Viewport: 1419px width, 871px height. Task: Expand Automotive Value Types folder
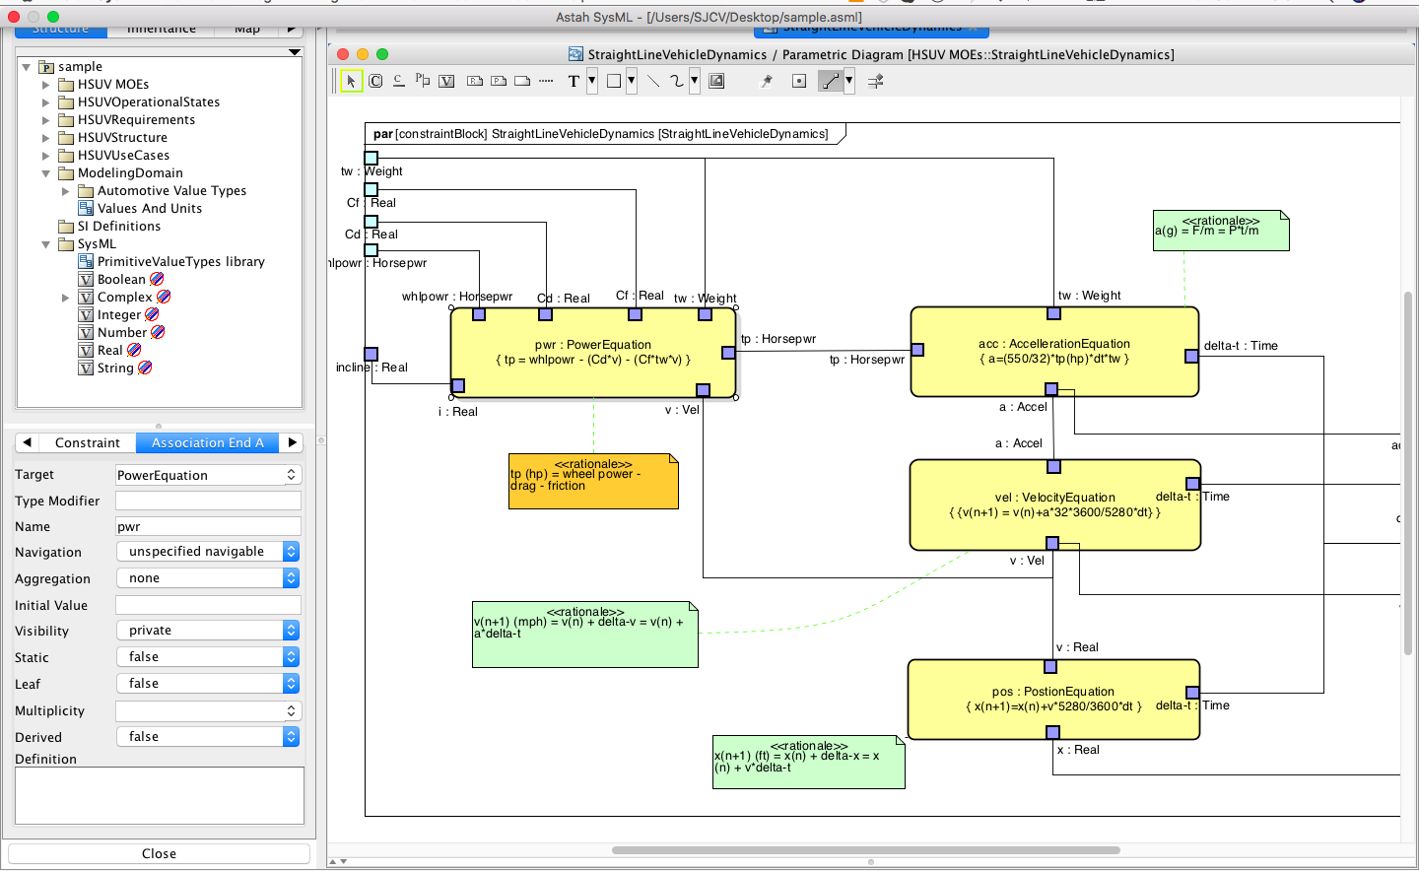65,191
